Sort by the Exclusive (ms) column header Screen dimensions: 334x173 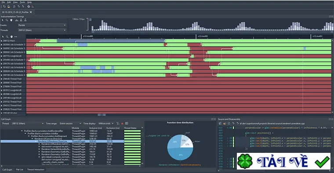click(113, 128)
